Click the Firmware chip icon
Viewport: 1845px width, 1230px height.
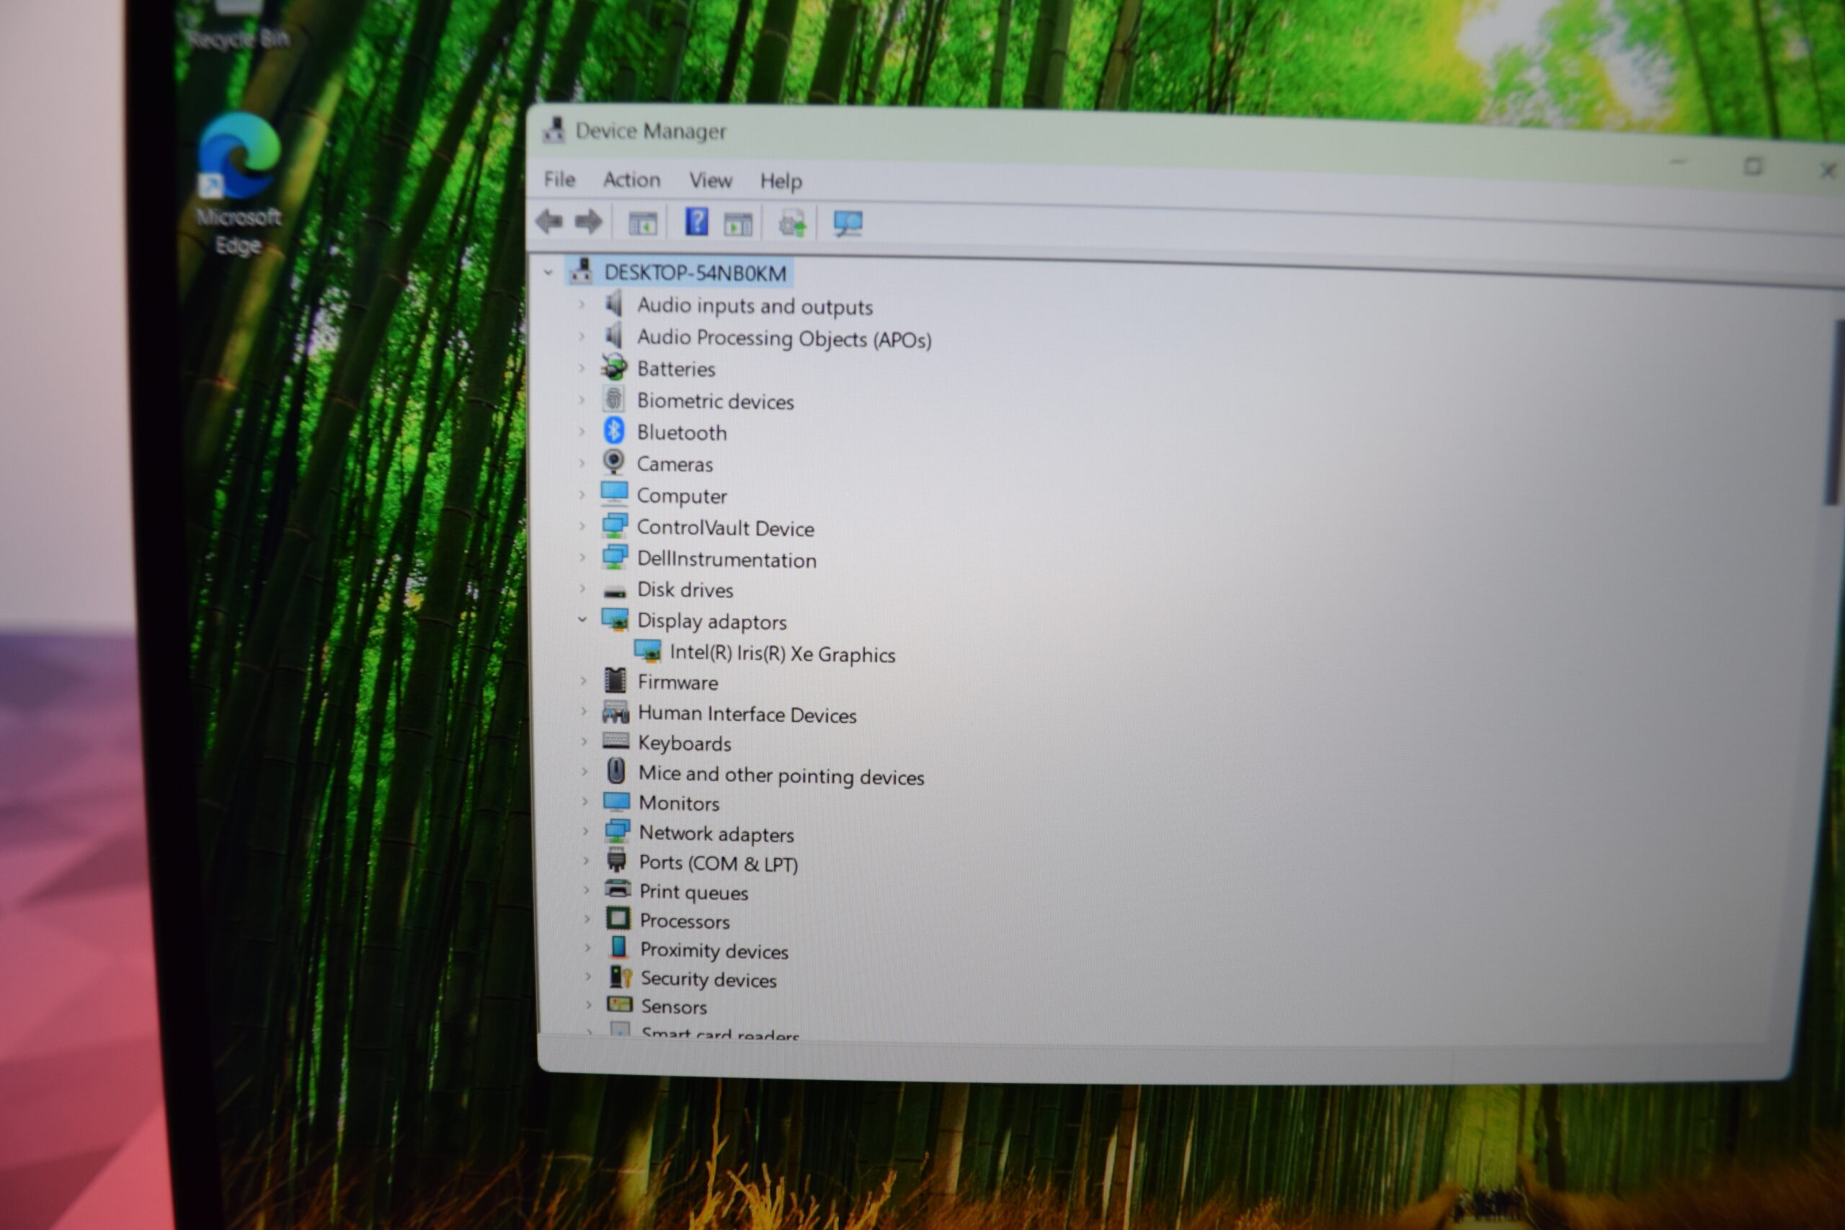(615, 680)
